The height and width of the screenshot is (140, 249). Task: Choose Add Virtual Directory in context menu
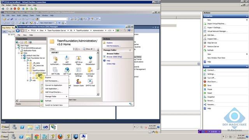(x=54, y=92)
